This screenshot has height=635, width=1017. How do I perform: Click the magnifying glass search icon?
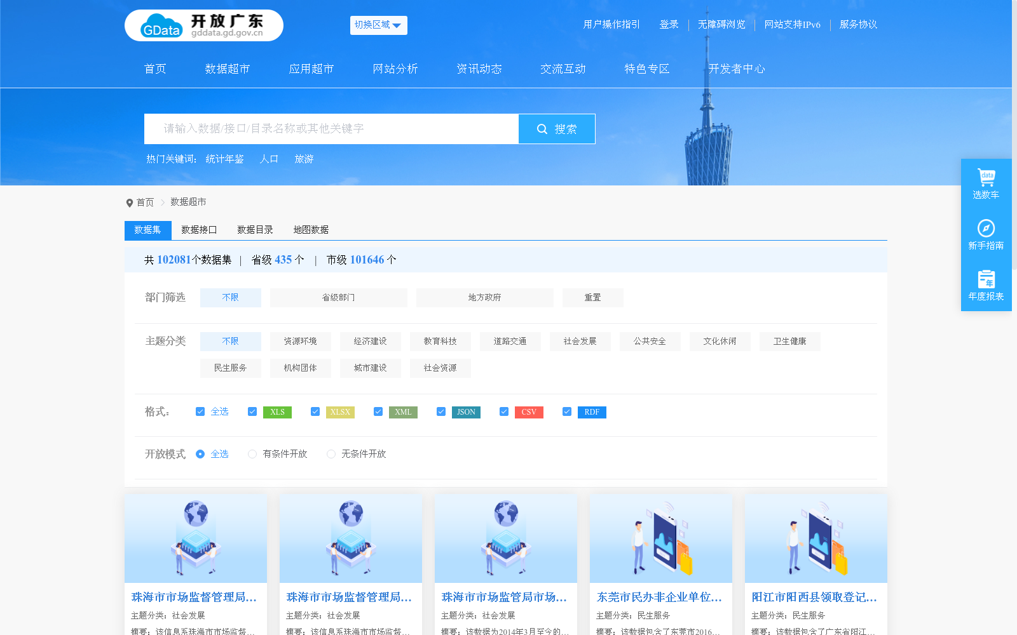pos(542,128)
